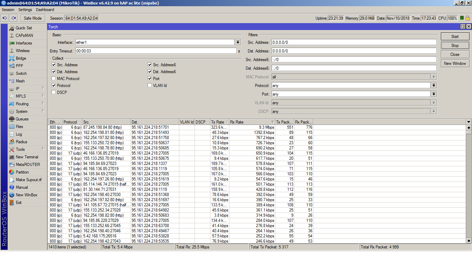Screen dimensions: 472x265
Task: Click the Redo arrow toolbar button
Action: coord(13,18)
